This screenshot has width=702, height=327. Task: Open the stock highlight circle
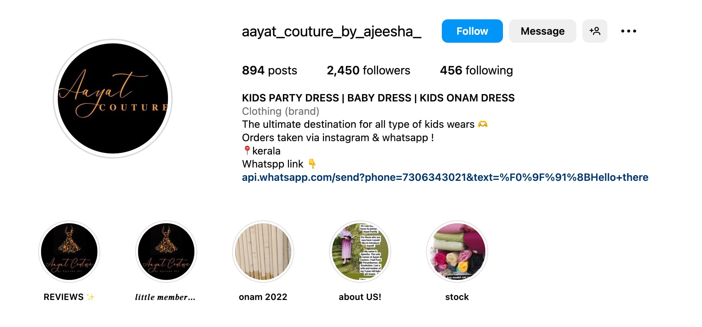(x=457, y=252)
